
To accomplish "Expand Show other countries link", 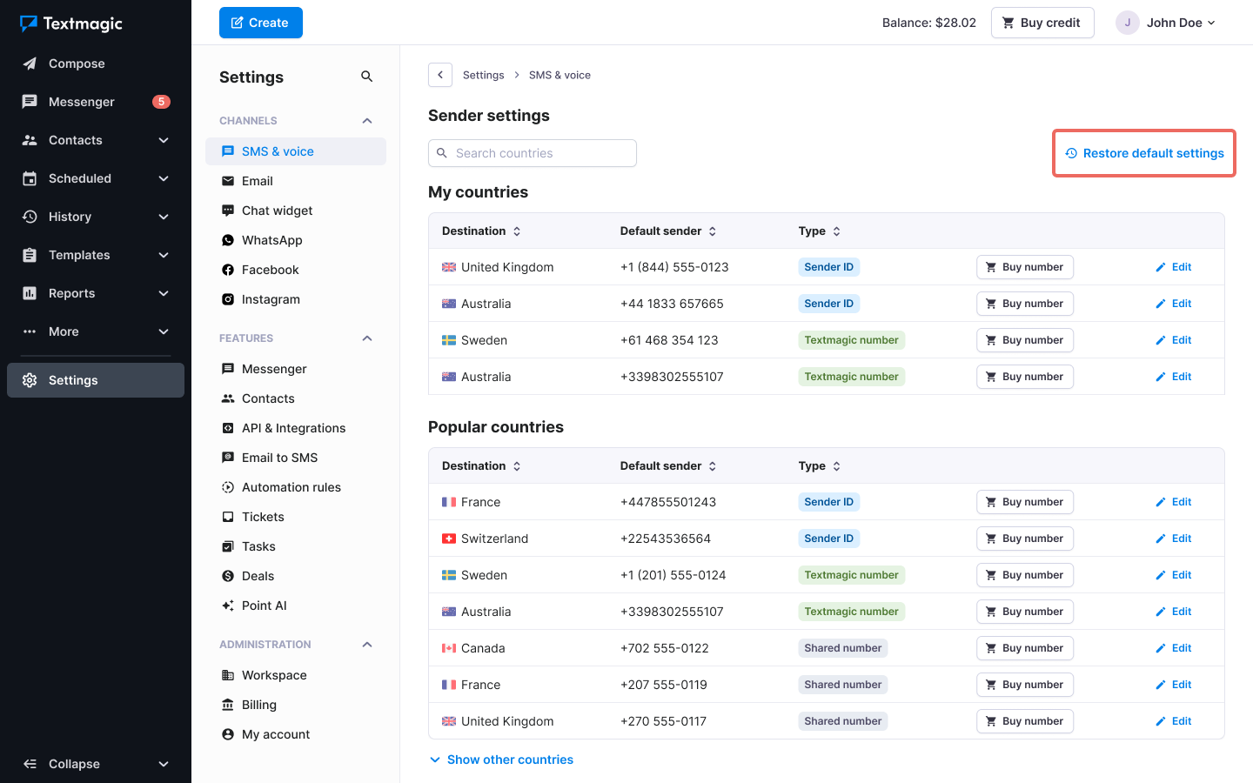I will click(510, 760).
